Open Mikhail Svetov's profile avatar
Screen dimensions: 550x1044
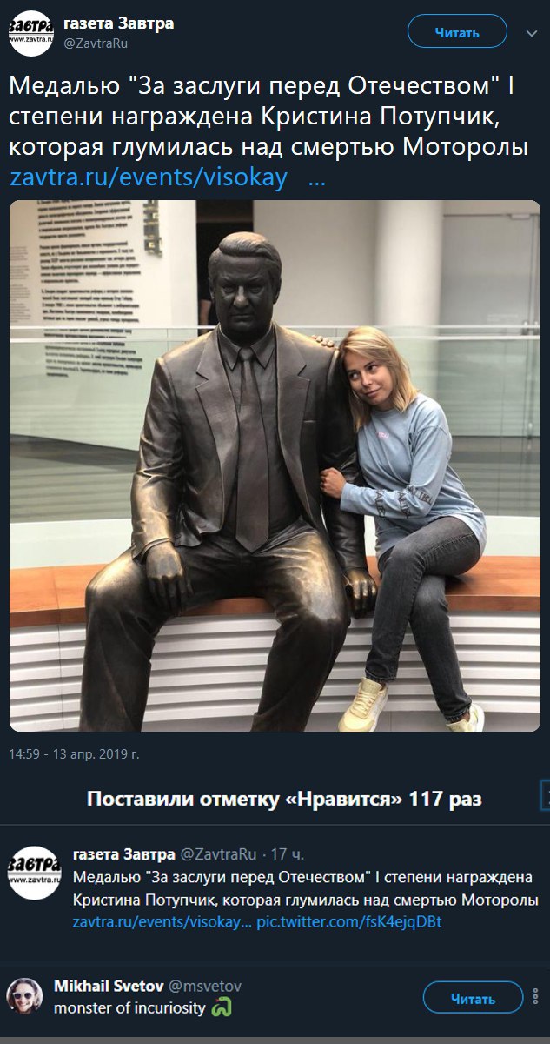pos(24,999)
